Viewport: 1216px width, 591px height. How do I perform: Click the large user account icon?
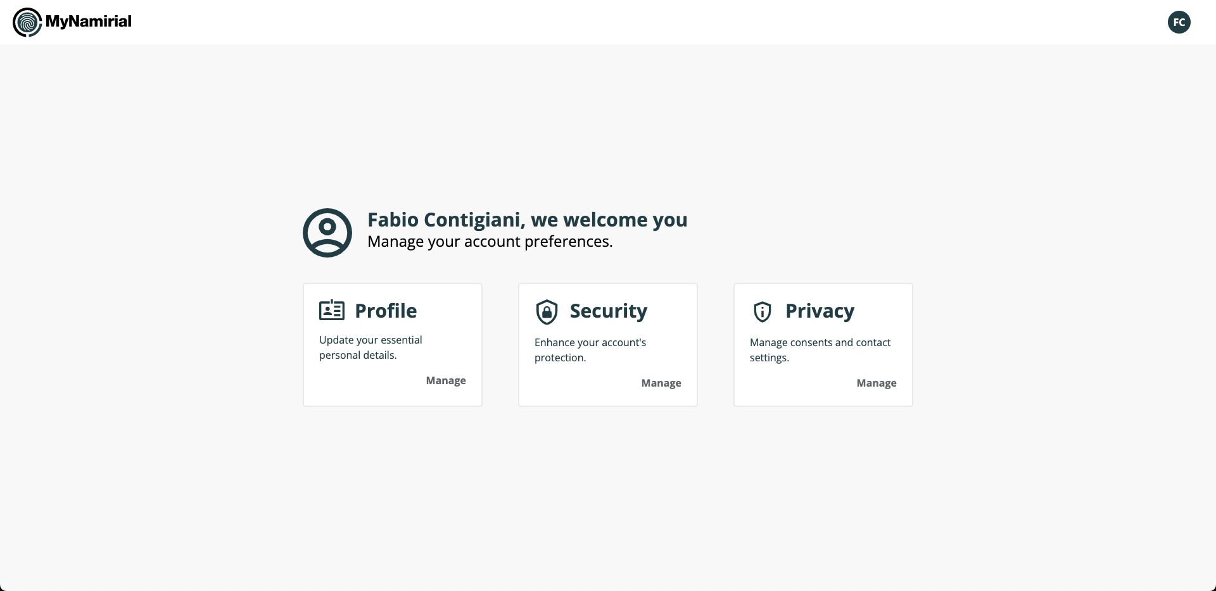point(327,233)
